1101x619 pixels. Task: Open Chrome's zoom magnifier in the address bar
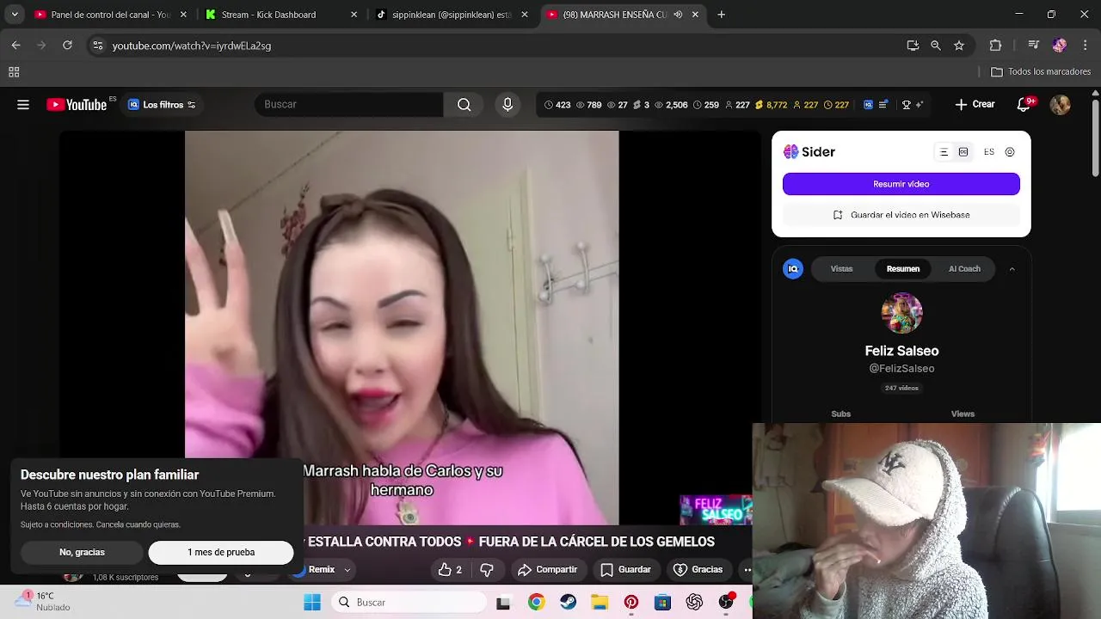pyautogui.click(x=936, y=46)
